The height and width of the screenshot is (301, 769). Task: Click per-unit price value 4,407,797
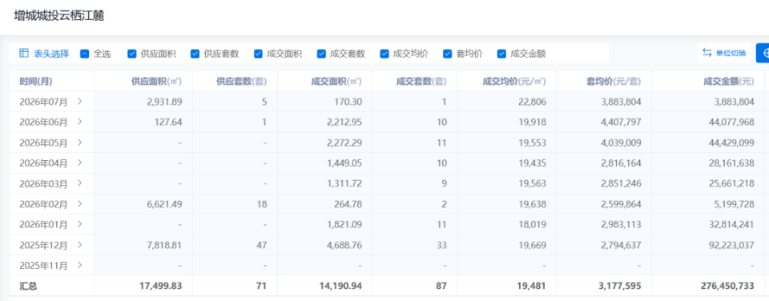(x=622, y=122)
